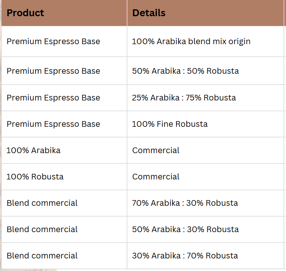Select the 100% Arabika blend mix origin cell
The width and height of the screenshot is (286, 271).
pos(191,41)
